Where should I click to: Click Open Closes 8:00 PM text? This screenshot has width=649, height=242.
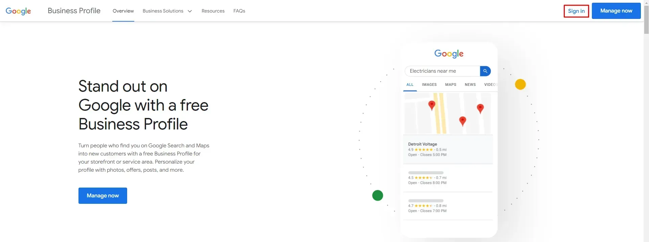(427, 183)
